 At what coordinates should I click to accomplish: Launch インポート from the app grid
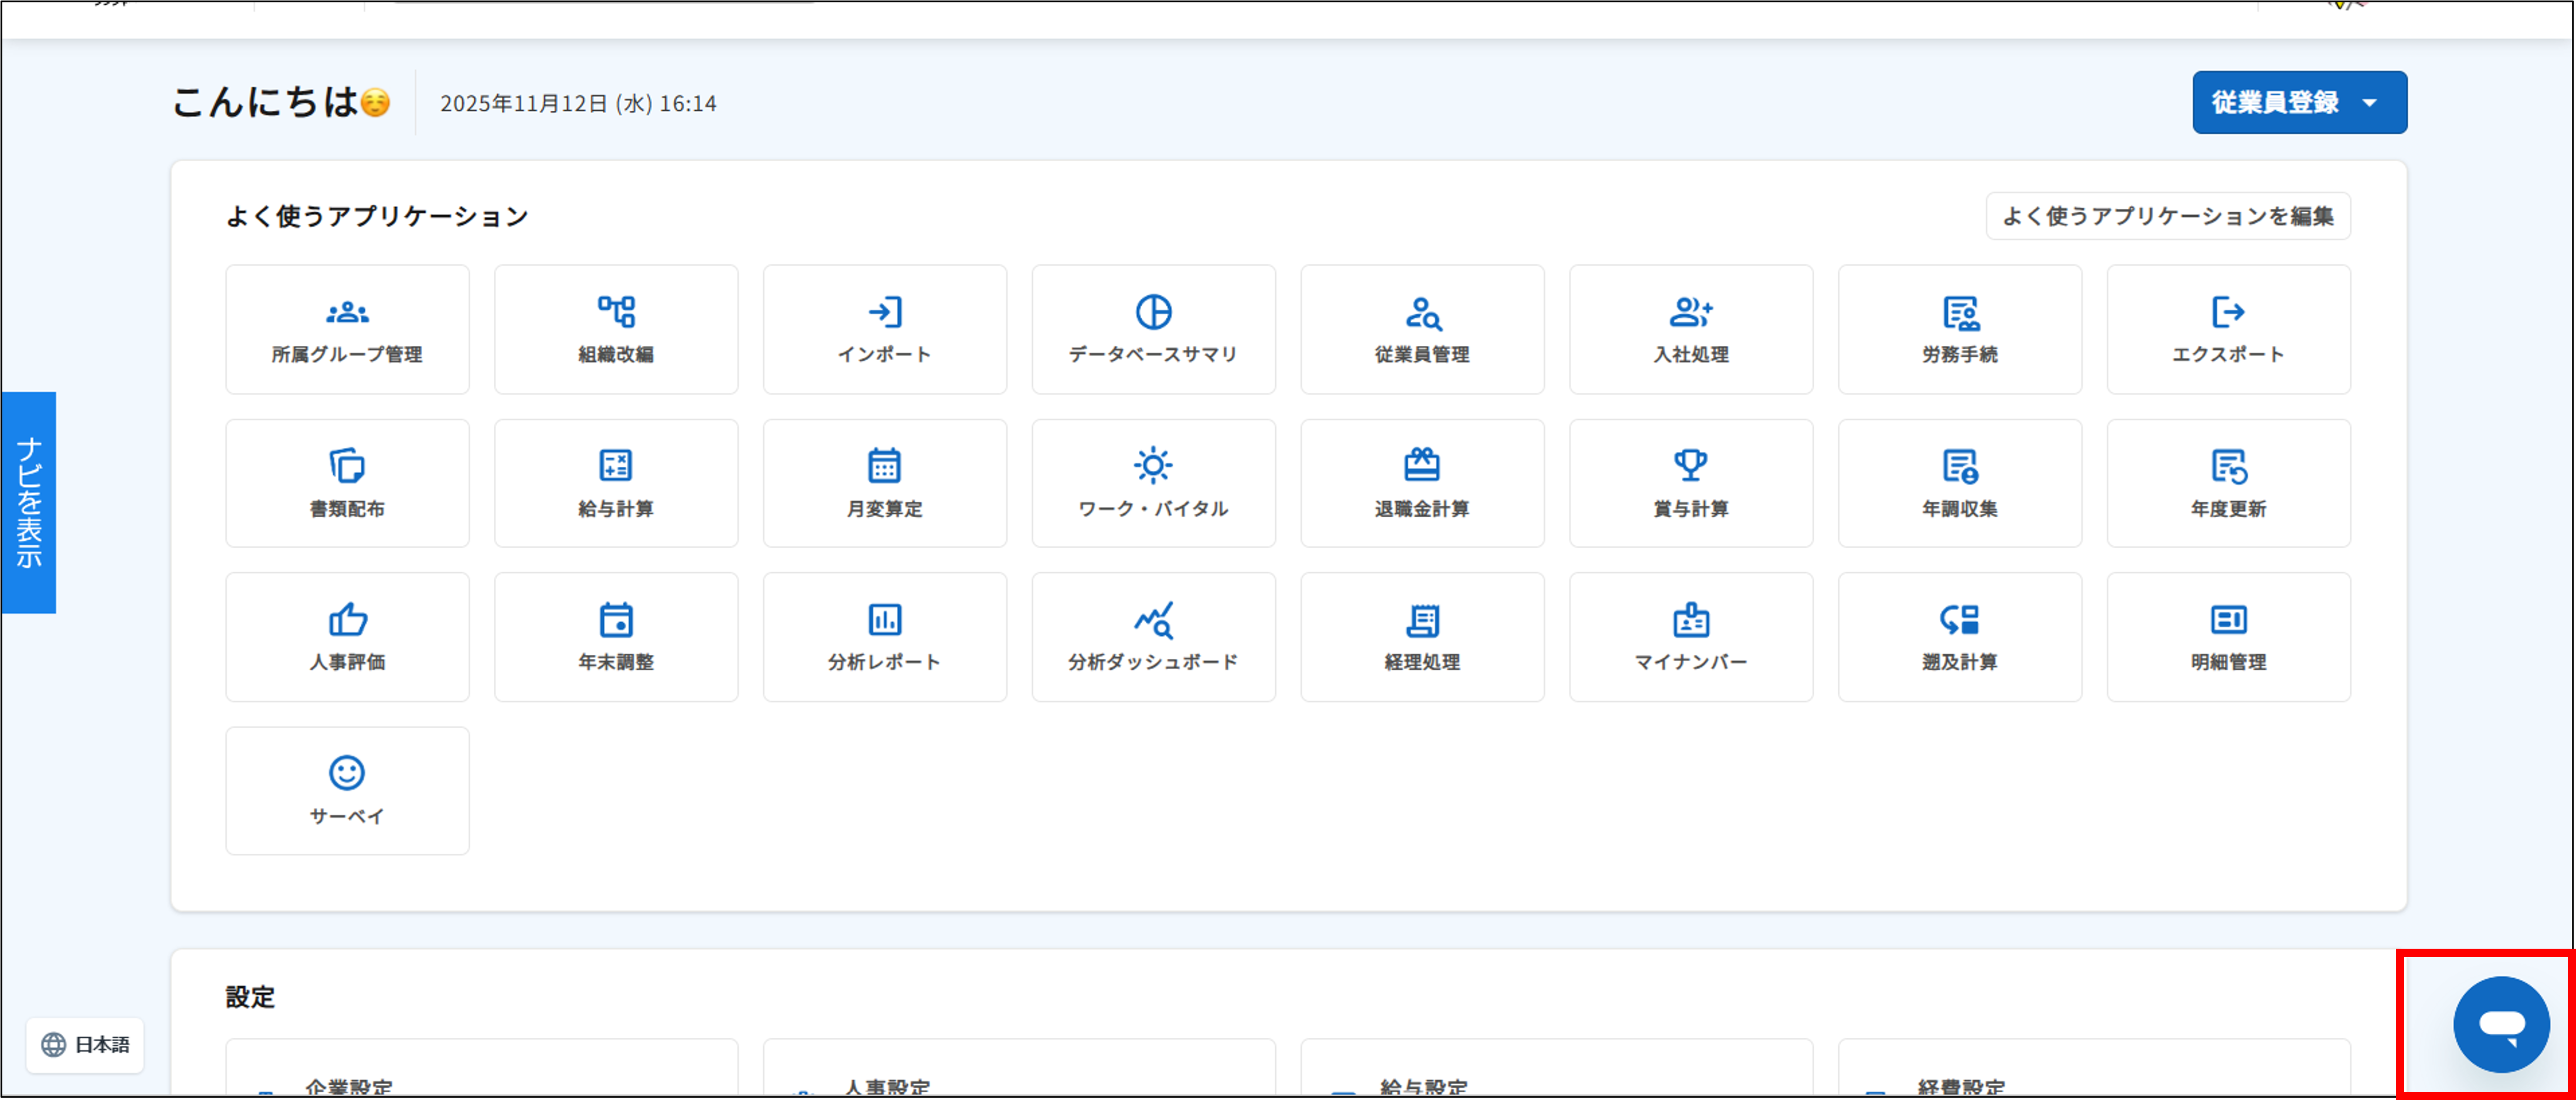coord(884,329)
